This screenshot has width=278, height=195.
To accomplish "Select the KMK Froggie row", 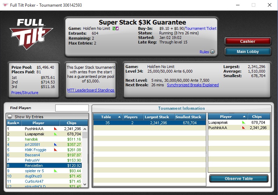I will [44, 150].
